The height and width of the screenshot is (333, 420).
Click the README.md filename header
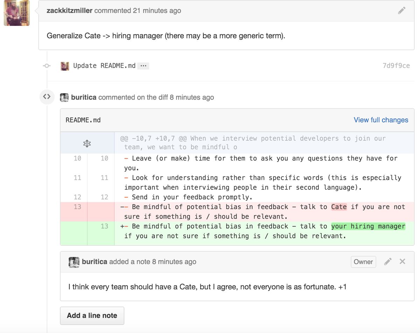83,120
